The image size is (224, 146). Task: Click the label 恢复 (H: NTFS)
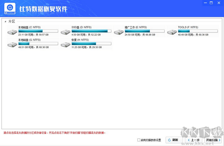[80, 40]
